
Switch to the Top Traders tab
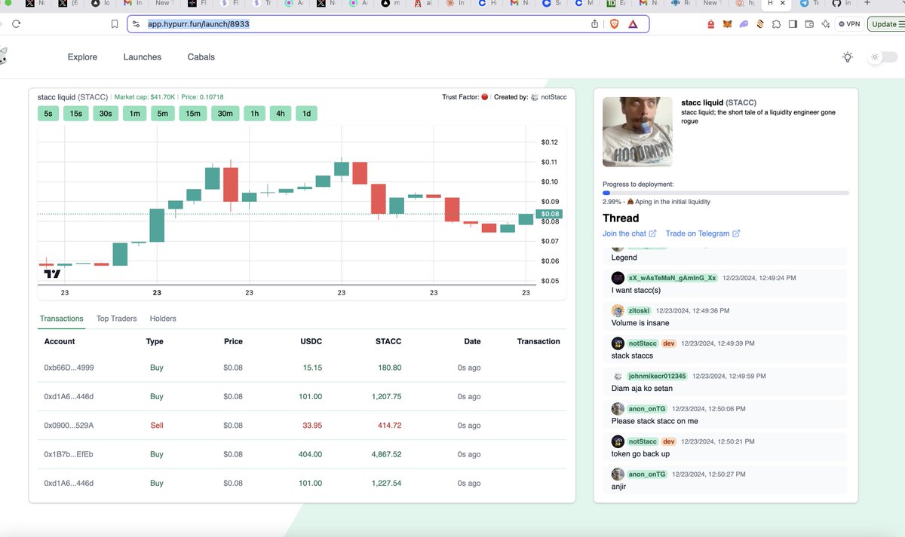pyautogui.click(x=117, y=319)
